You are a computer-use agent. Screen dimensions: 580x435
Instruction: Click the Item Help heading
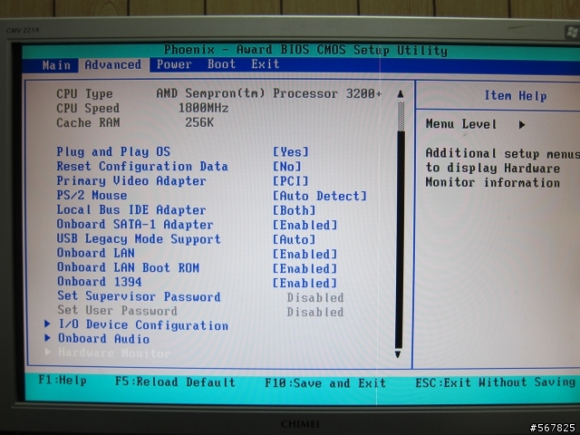516,96
